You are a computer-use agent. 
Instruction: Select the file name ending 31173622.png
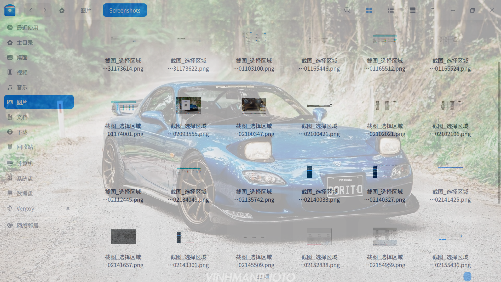pos(188,65)
